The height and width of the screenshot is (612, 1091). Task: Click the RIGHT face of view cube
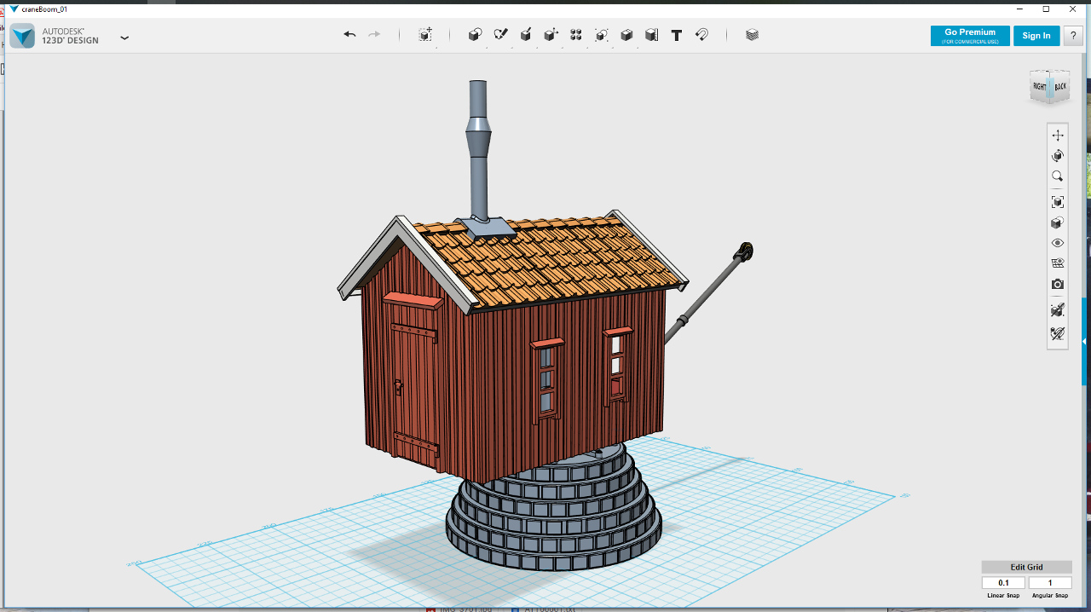[x=1040, y=86]
